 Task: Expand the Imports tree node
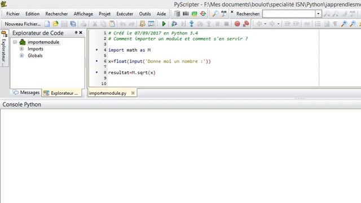pos(21,48)
